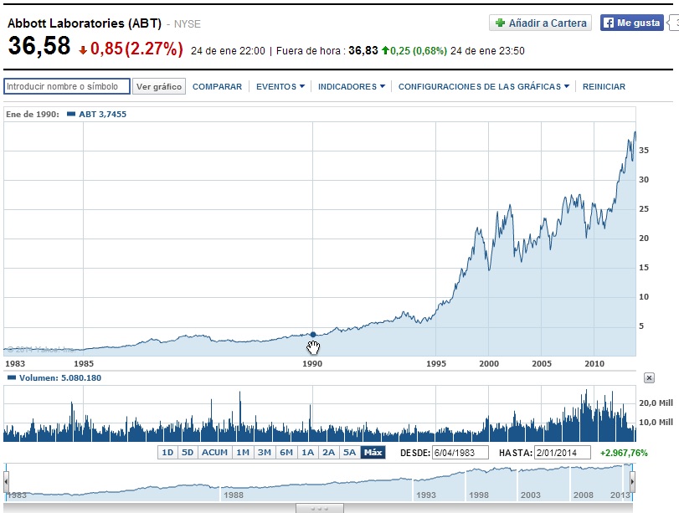This screenshot has width=679, height=513.
Task: Open the INDICADORES dropdown menu
Action: tap(351, 86)
